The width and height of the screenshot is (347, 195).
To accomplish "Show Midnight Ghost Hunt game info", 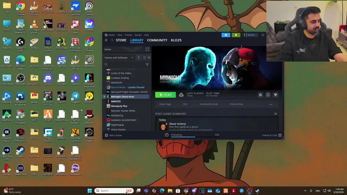I will point(268,95).
